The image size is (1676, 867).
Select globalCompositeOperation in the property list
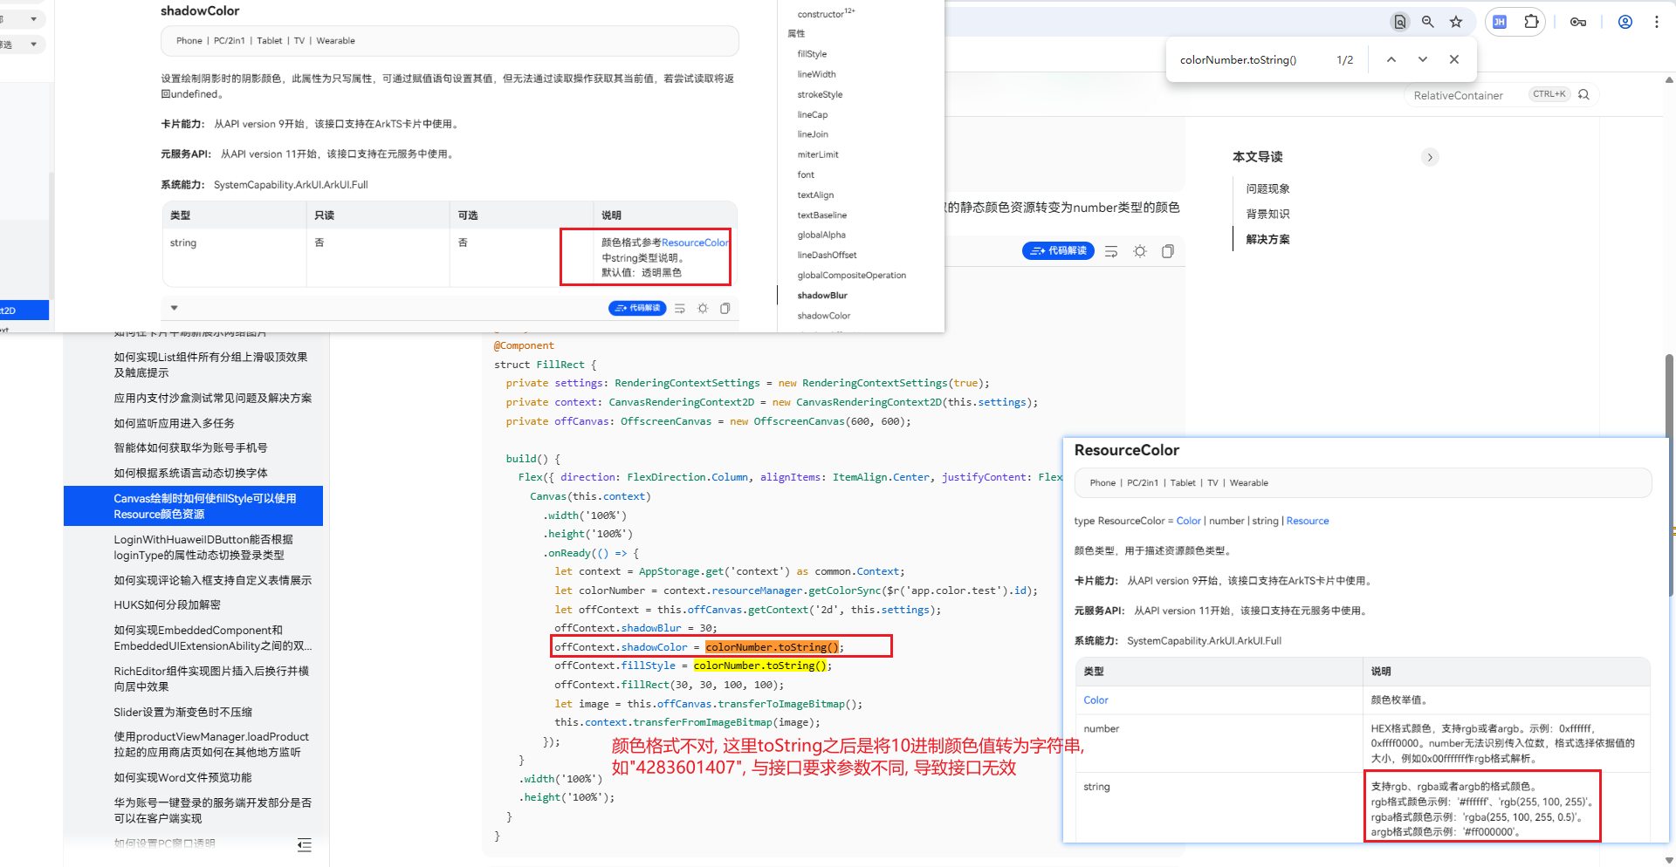pyautogui.click(x=852, y=276)
